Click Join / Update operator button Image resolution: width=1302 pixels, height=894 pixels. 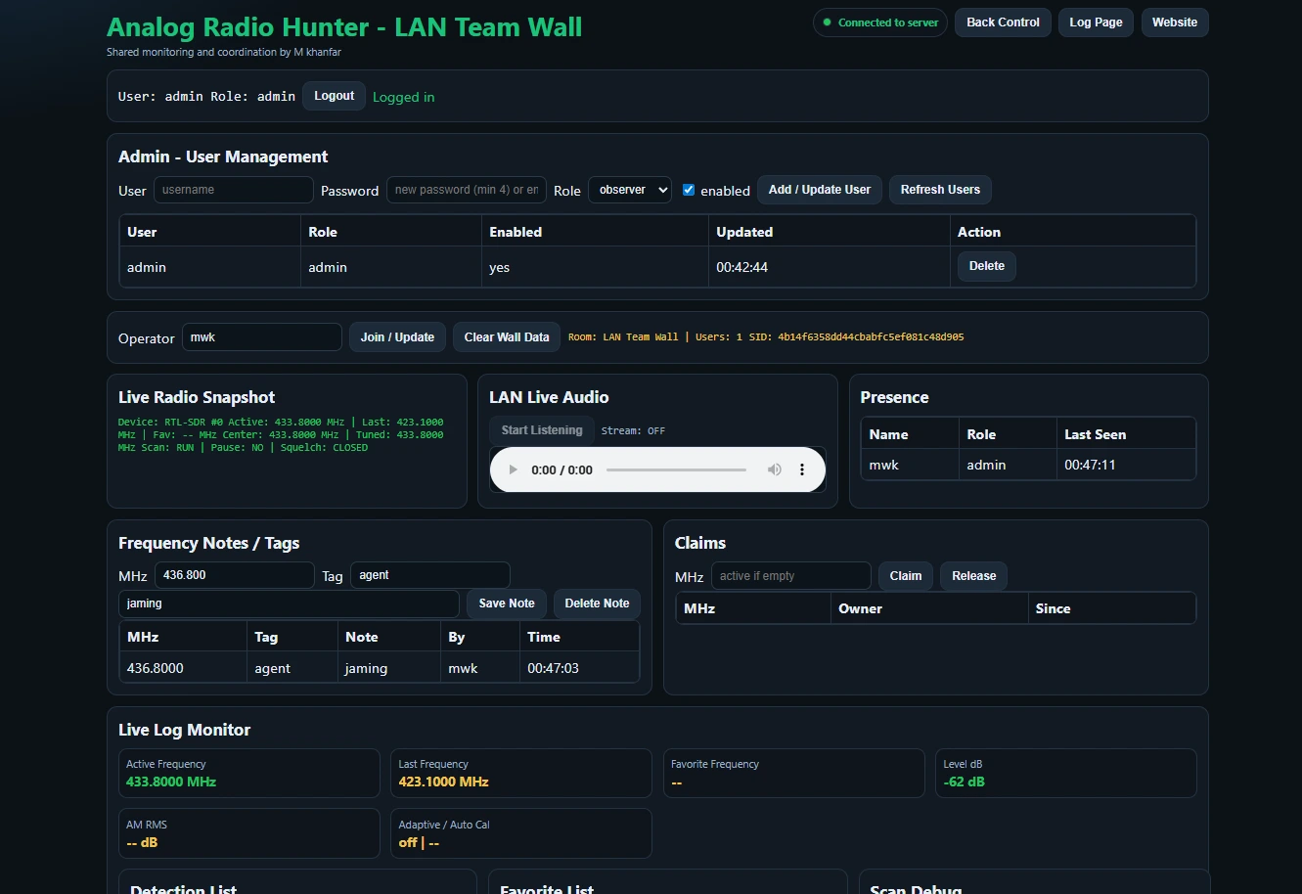point(397,337)
